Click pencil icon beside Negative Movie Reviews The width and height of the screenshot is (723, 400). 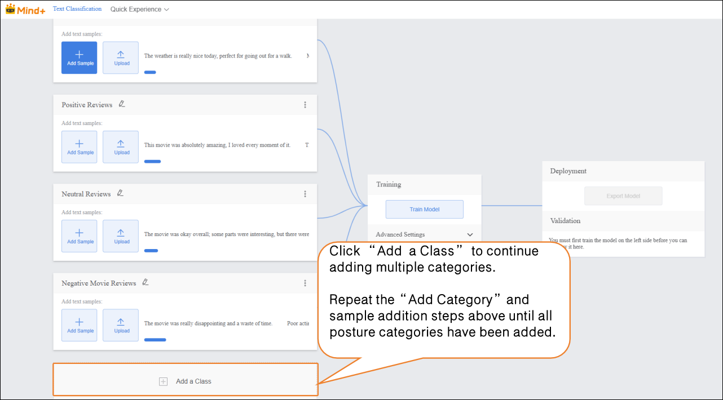click(146, 282)
